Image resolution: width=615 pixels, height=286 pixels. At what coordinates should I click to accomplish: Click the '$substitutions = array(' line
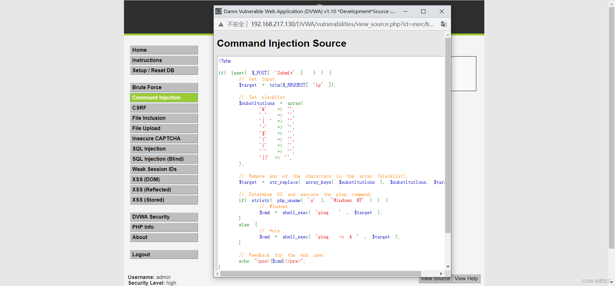pyautogui.click(x=271, y=103)
